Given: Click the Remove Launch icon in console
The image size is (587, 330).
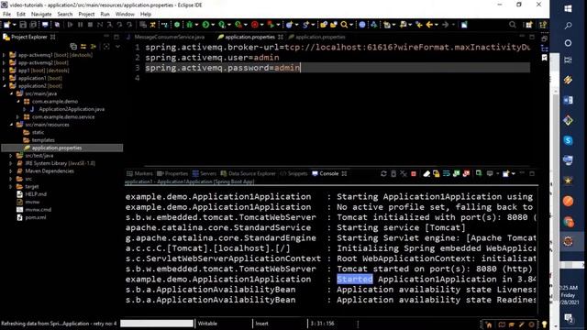Looking at the screenshot, I should (404, 173).
